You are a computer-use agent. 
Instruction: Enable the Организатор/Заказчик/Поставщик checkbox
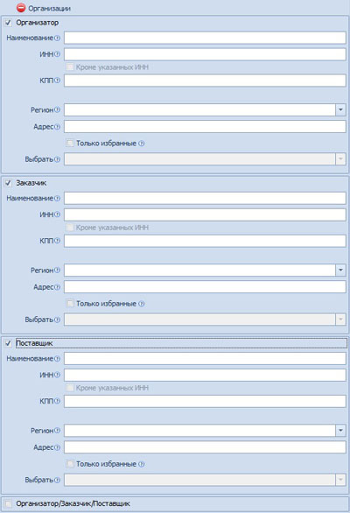8,503
